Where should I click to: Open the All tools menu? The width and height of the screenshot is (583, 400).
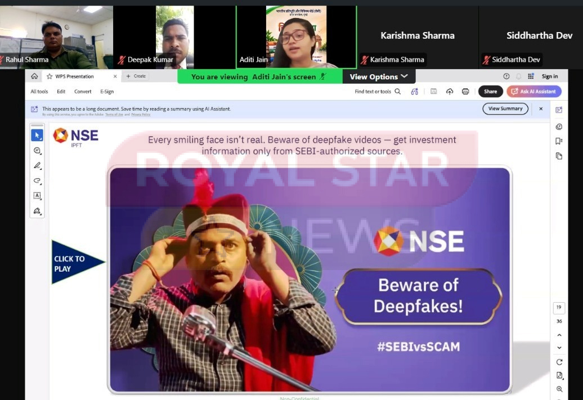[x=39, y=92]
